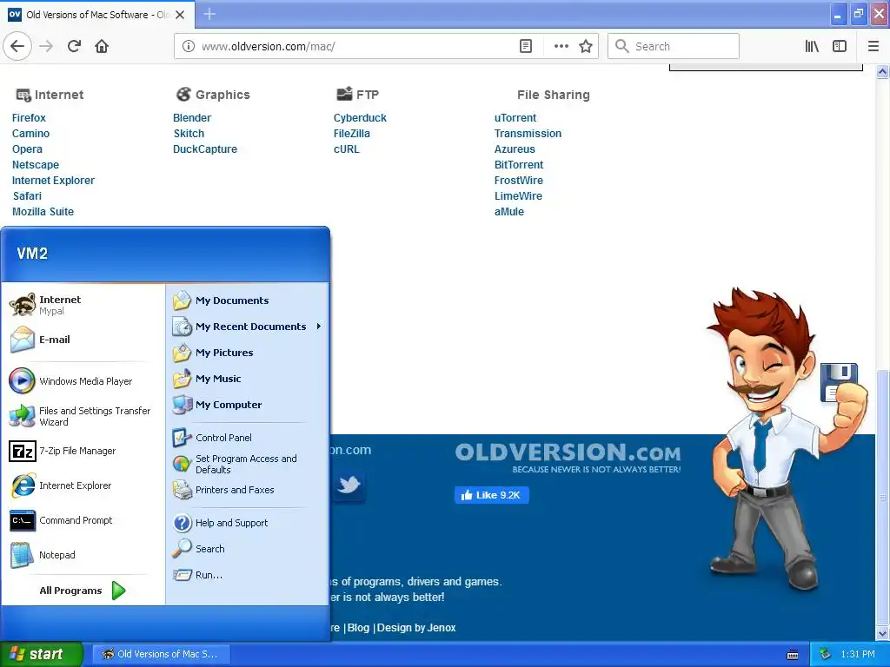The image size is (890, 667).
Task: Toggle reader view icon in address bar
Action: [x=526, y=46]
